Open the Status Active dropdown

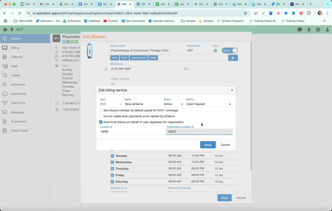click(173, 104)
